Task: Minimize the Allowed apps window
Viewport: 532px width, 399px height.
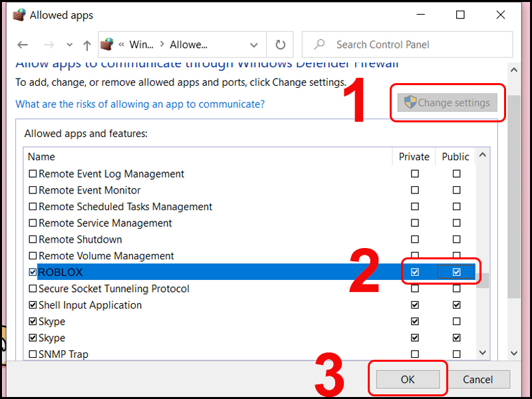Action: [421, 15]
